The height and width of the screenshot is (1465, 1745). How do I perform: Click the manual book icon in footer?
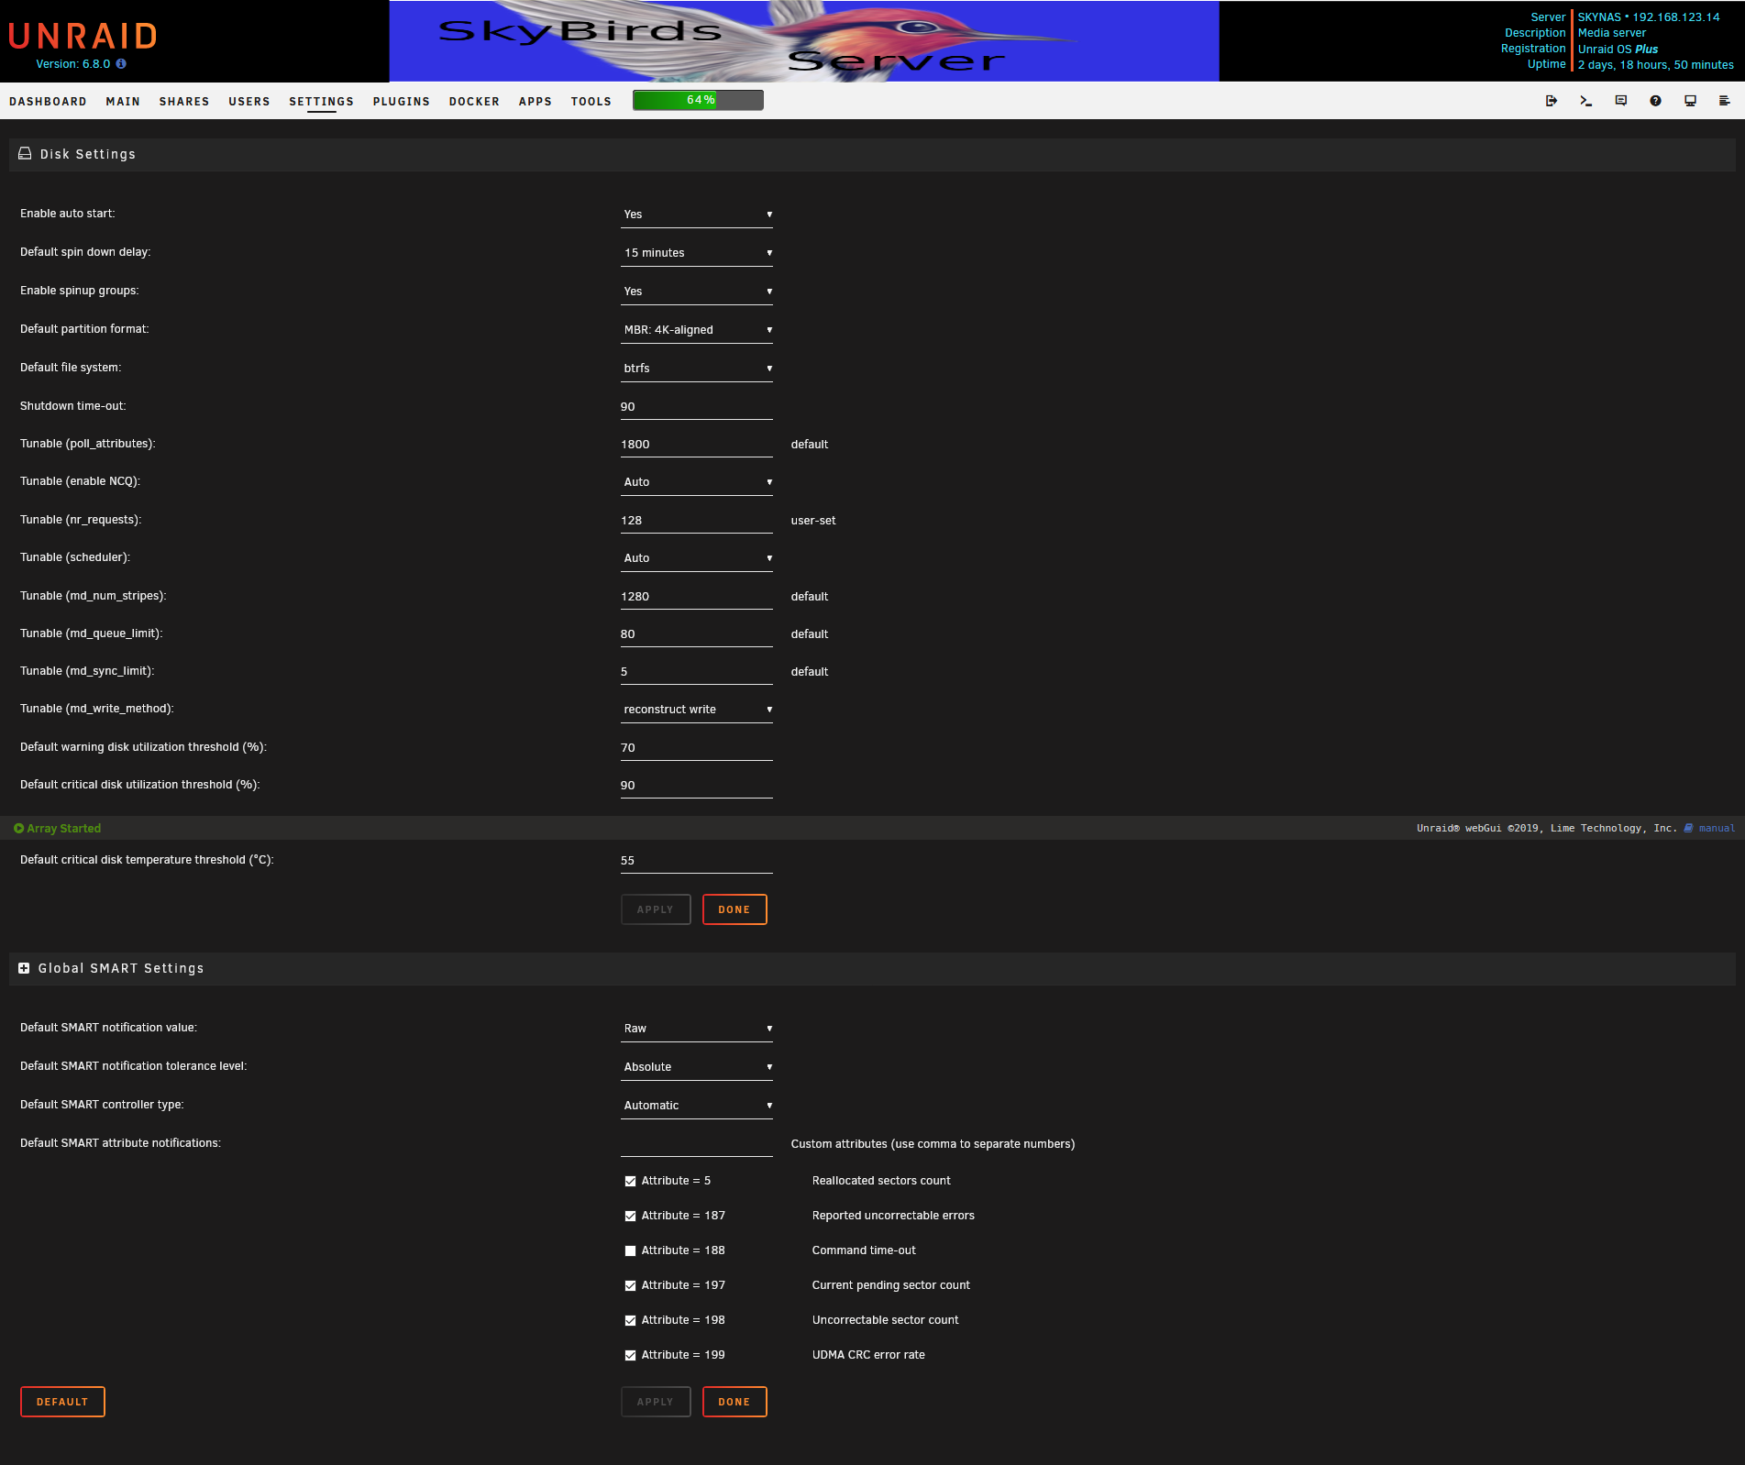[1688, 829]
